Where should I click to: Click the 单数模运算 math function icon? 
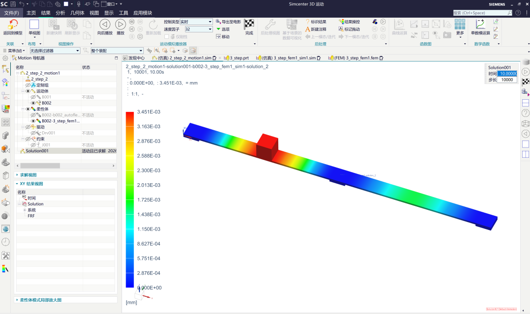(x=480, y=25)
